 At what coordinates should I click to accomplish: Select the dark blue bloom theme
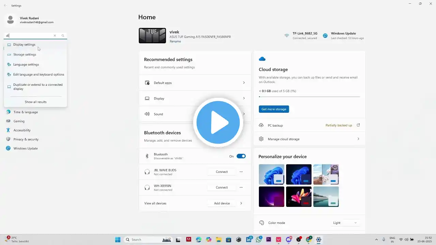click(299, 174)
